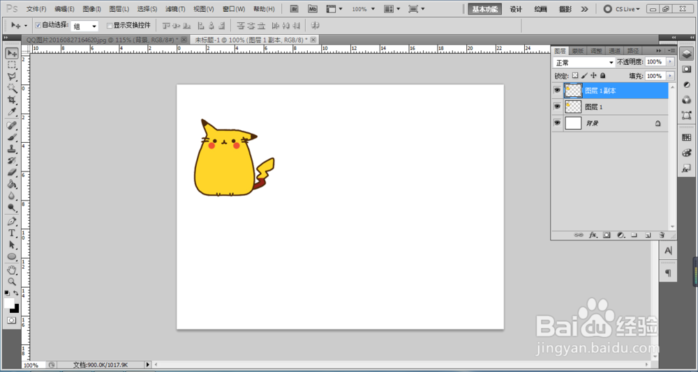The image size is (698, 372).
Task: Switch to 设计 workspace
Action: point(516,9)
